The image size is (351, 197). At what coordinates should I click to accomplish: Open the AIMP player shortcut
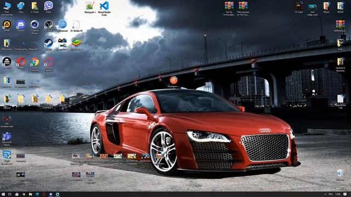pos(7,24)
